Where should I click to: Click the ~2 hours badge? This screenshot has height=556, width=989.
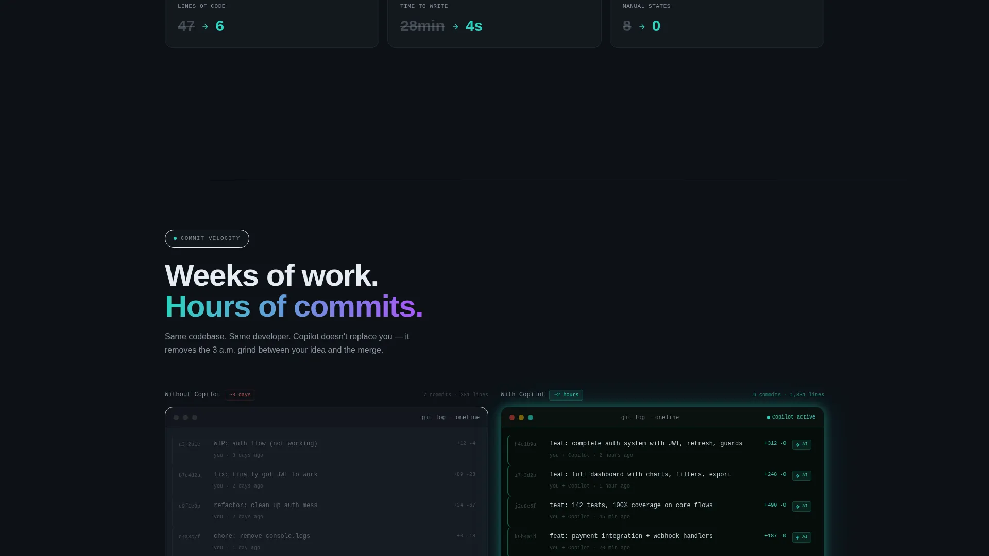coord(566,395)
